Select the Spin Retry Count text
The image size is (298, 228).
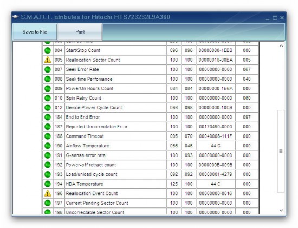tap(83, 98)
